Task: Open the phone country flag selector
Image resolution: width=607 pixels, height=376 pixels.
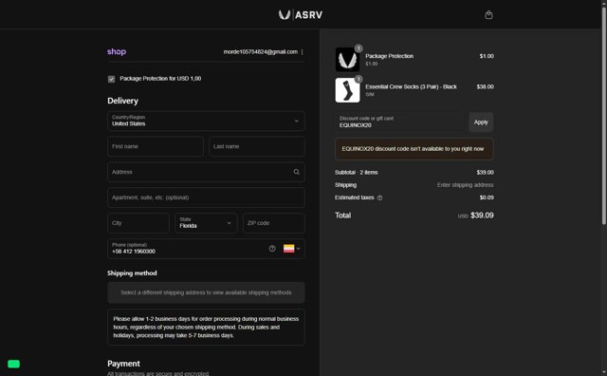Action: coord(291,249)
